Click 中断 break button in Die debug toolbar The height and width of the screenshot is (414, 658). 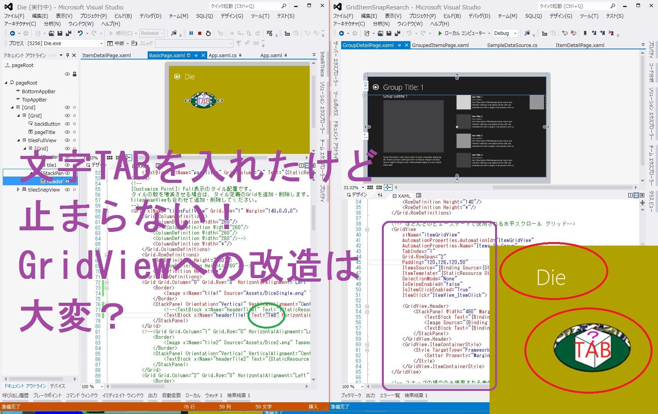116,43
